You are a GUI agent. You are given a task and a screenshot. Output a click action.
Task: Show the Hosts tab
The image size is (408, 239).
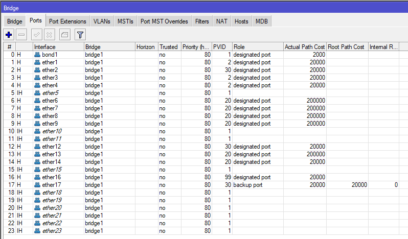241,21
